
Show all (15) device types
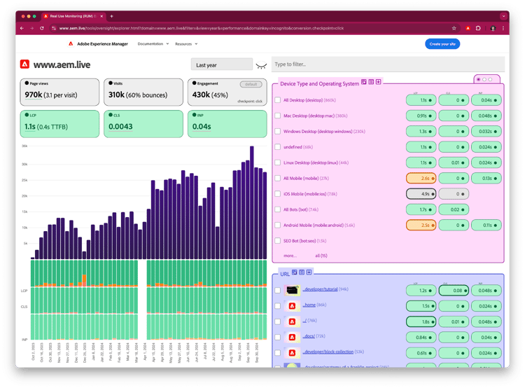(x=321, y=256)
